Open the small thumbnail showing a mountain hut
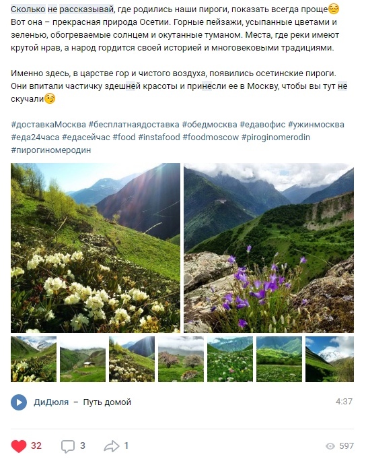 tap(83, 359)
